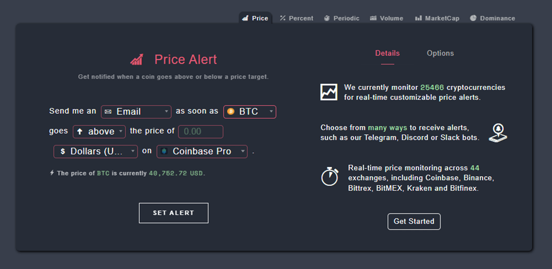Open the Coinbase Pro exchange dropdown

coord(203,151)
